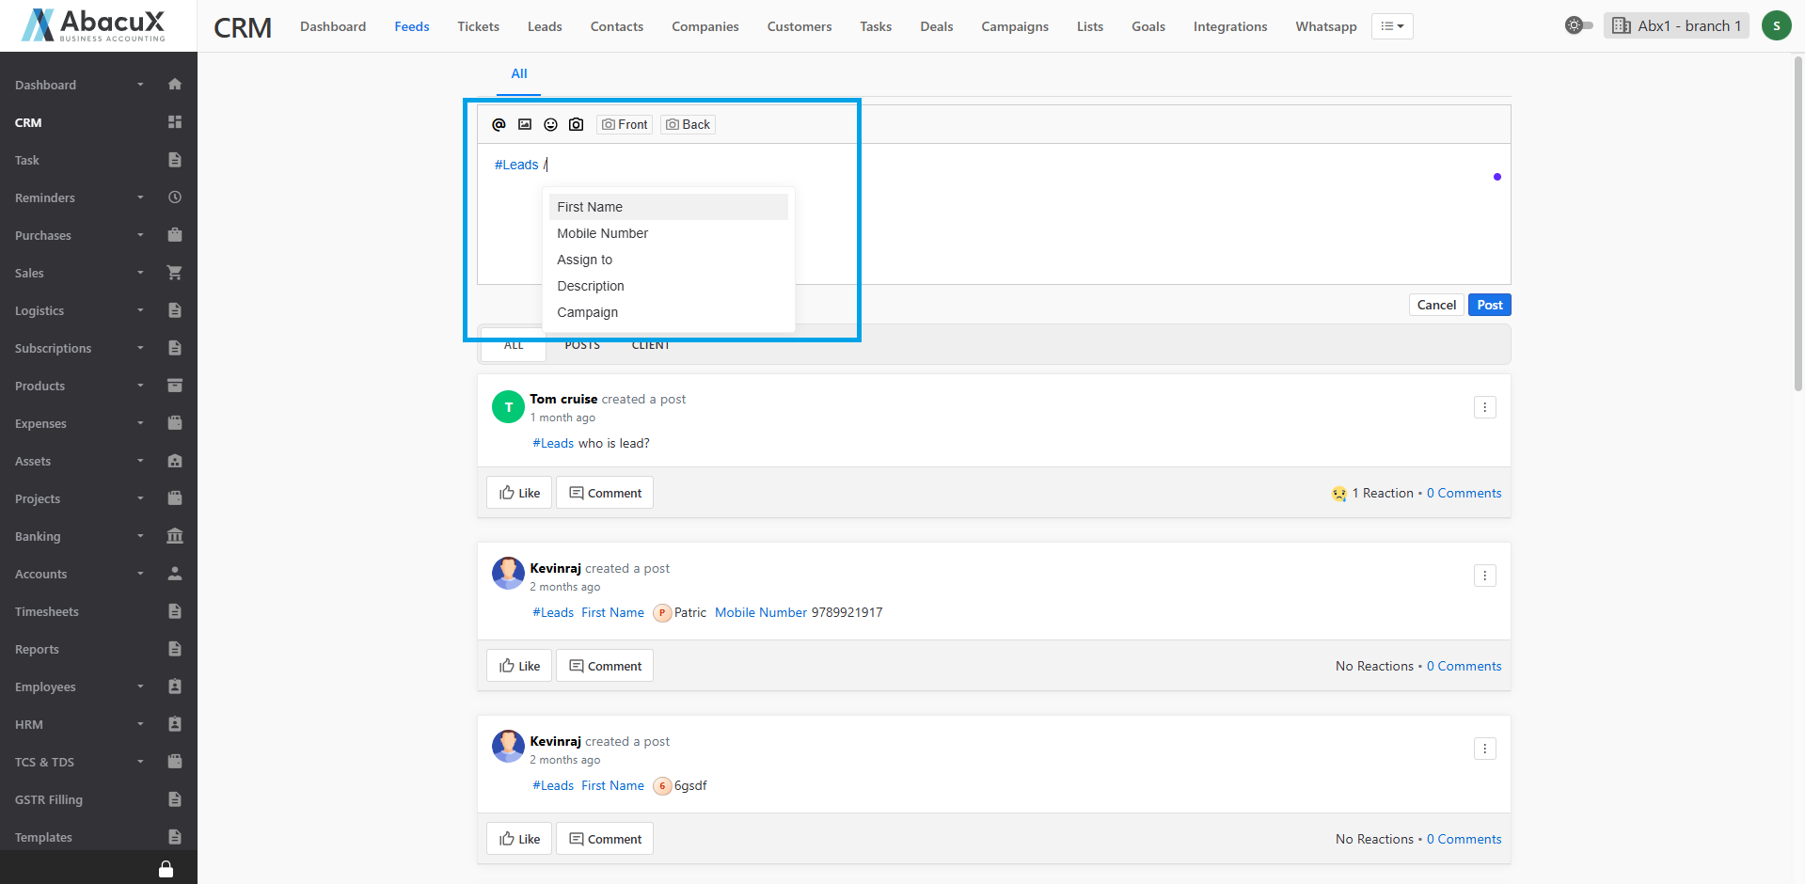The height and width of the screenshot is (884, 1805).
Task: Click the page vertical scrollbar
Action: pos(1798,226)
